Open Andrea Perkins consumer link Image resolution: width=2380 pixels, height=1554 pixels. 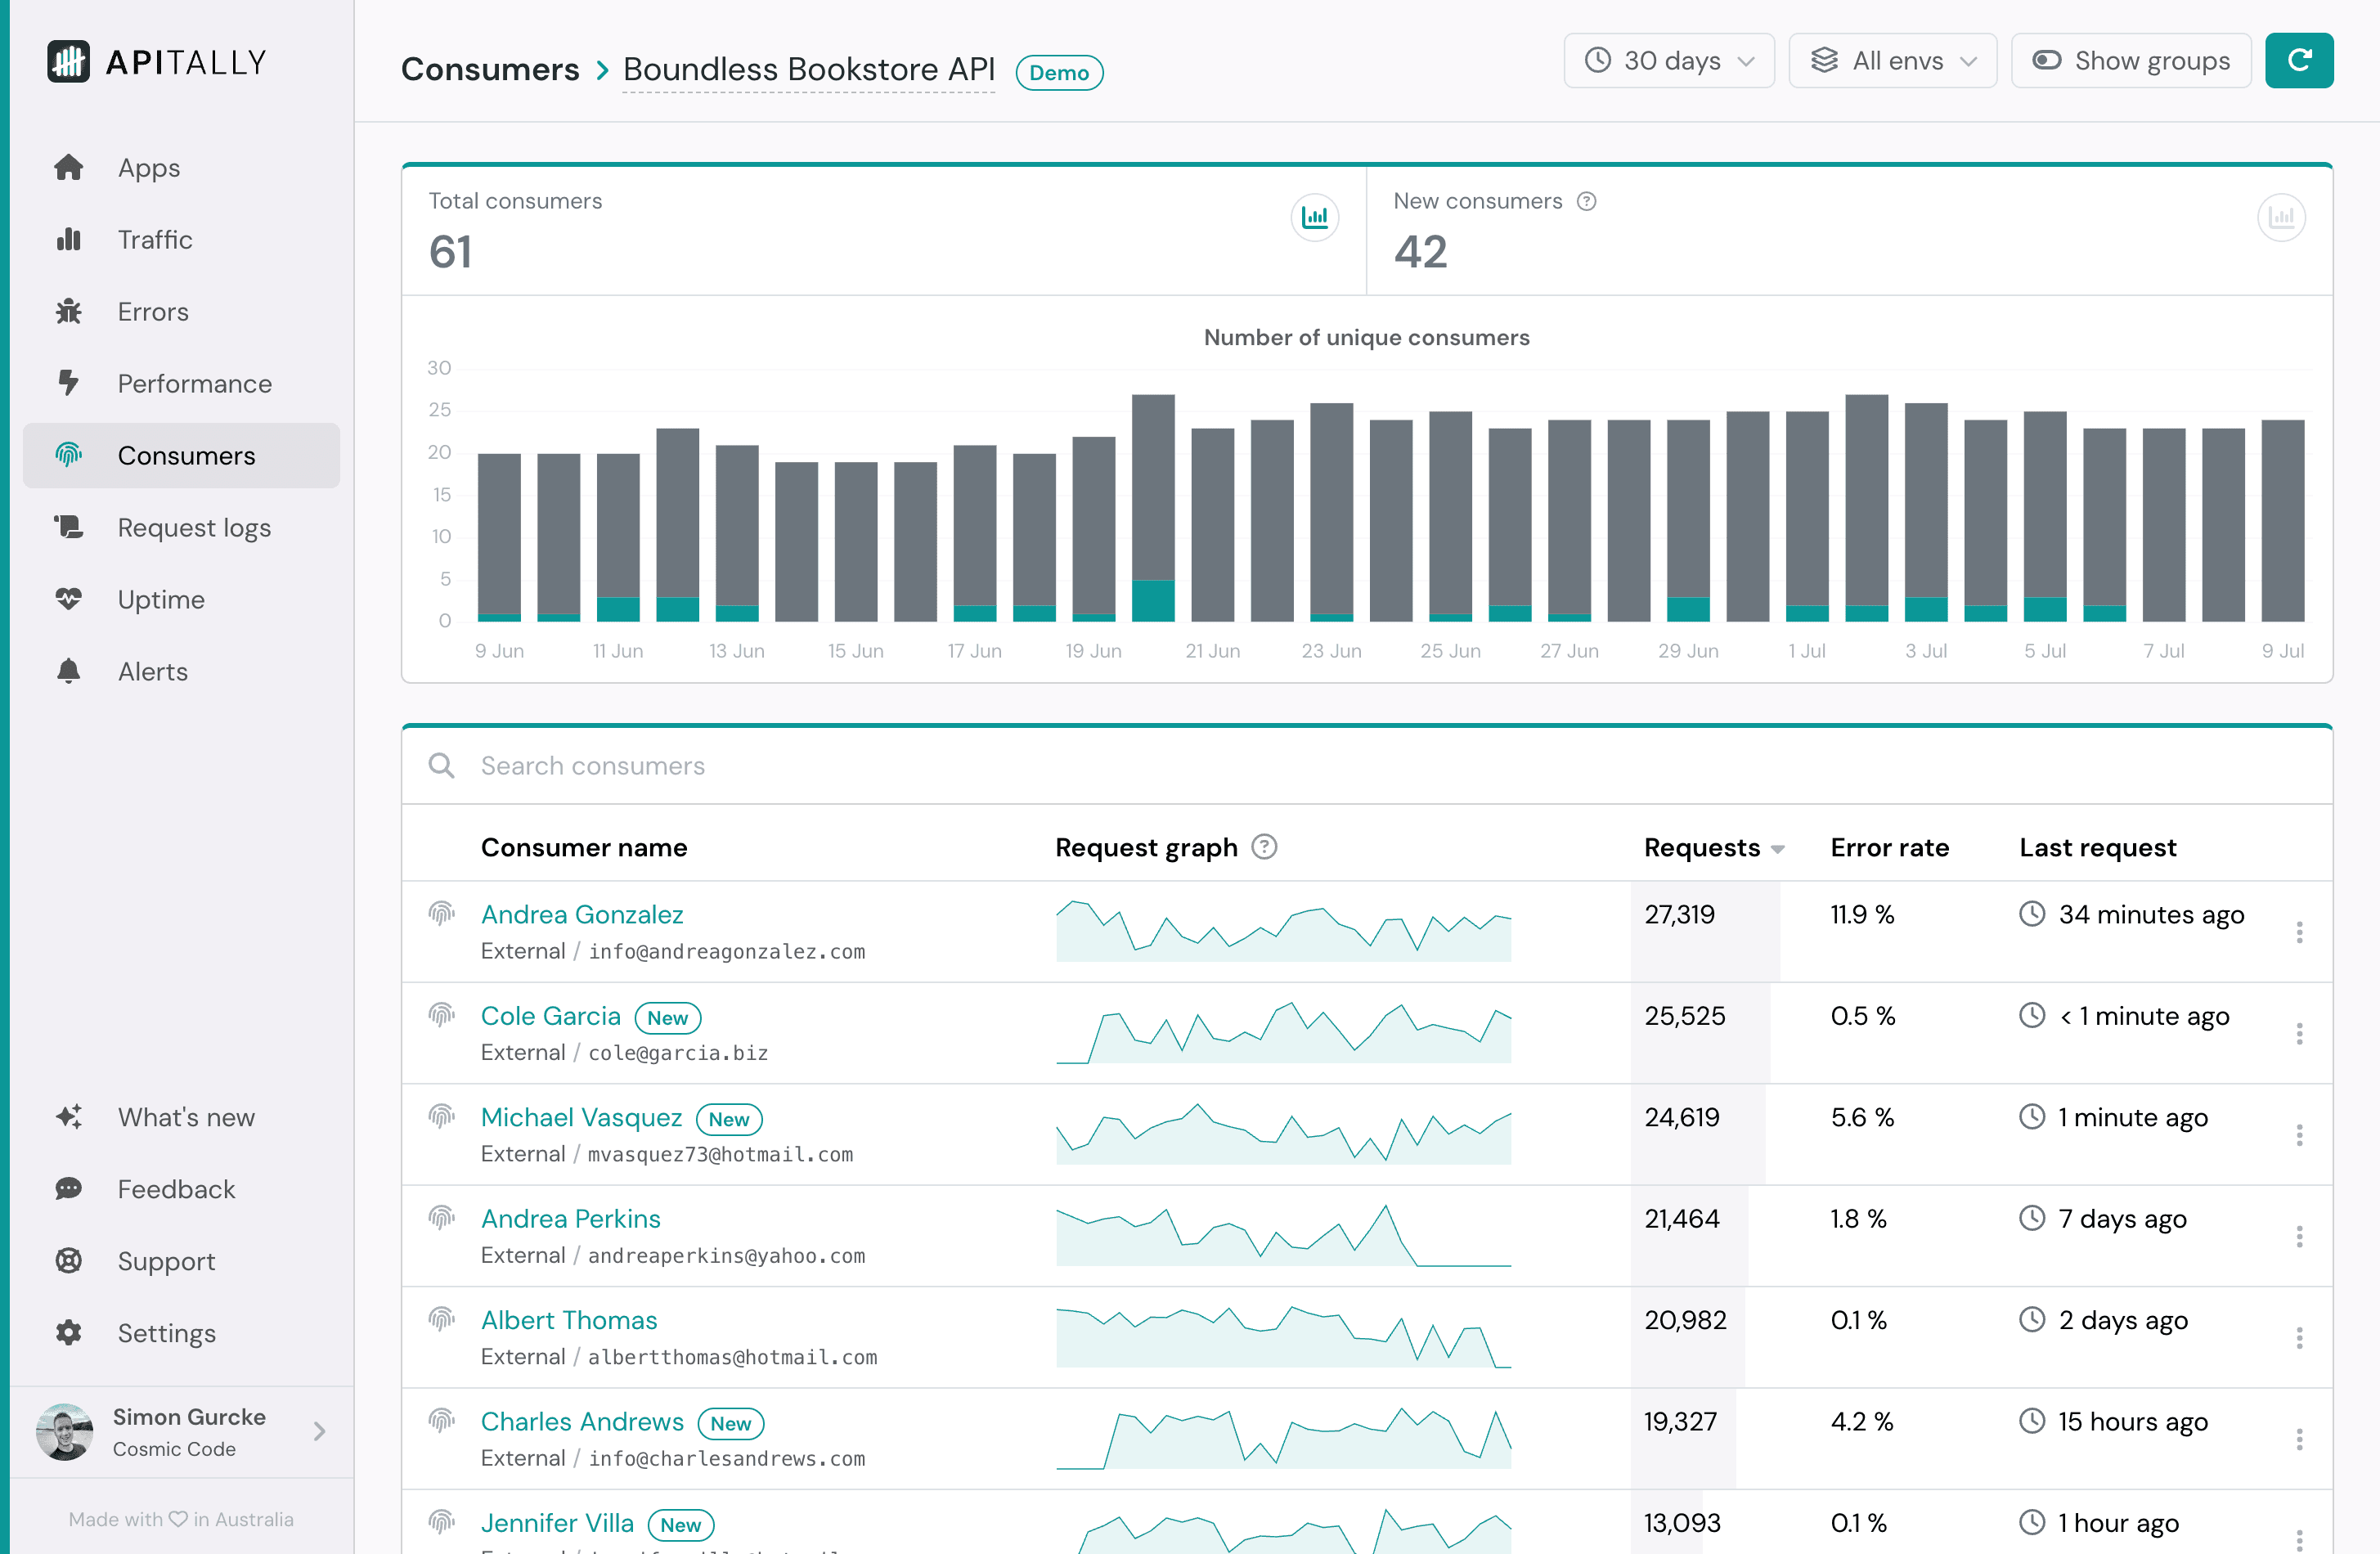571,1218
